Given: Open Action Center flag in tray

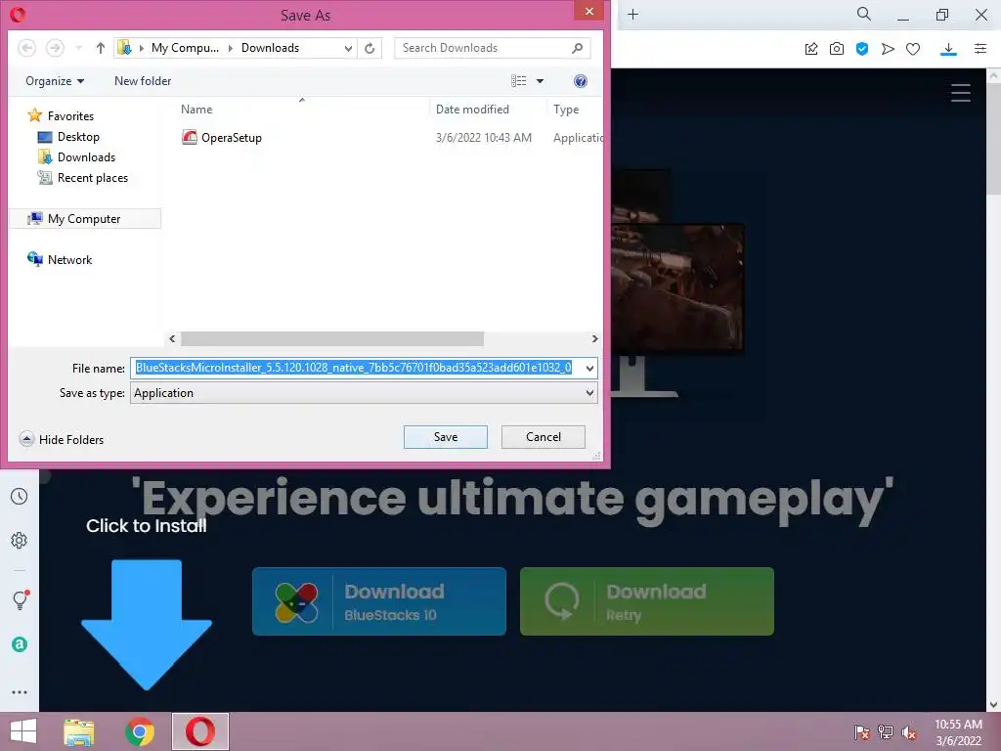Looking at the screenshot, I should tap(862, 732).
